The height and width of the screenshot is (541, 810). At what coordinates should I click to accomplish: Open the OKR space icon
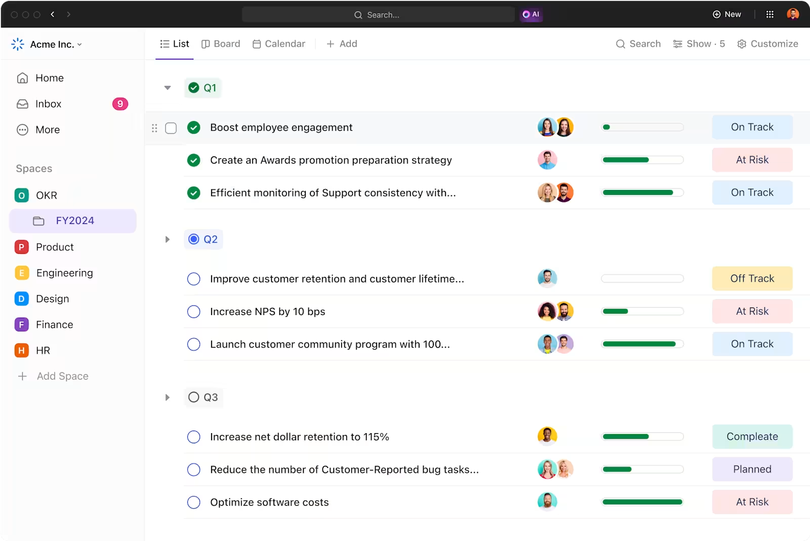tap(21, 196)
